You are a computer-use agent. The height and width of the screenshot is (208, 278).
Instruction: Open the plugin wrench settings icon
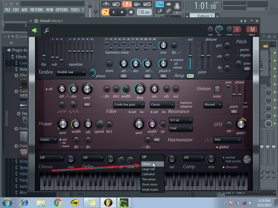tap(47, 30)
